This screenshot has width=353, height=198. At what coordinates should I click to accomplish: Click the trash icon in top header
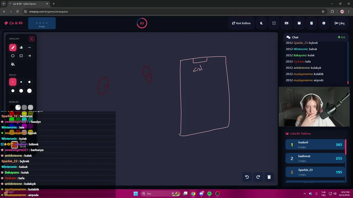coord(311,23)
